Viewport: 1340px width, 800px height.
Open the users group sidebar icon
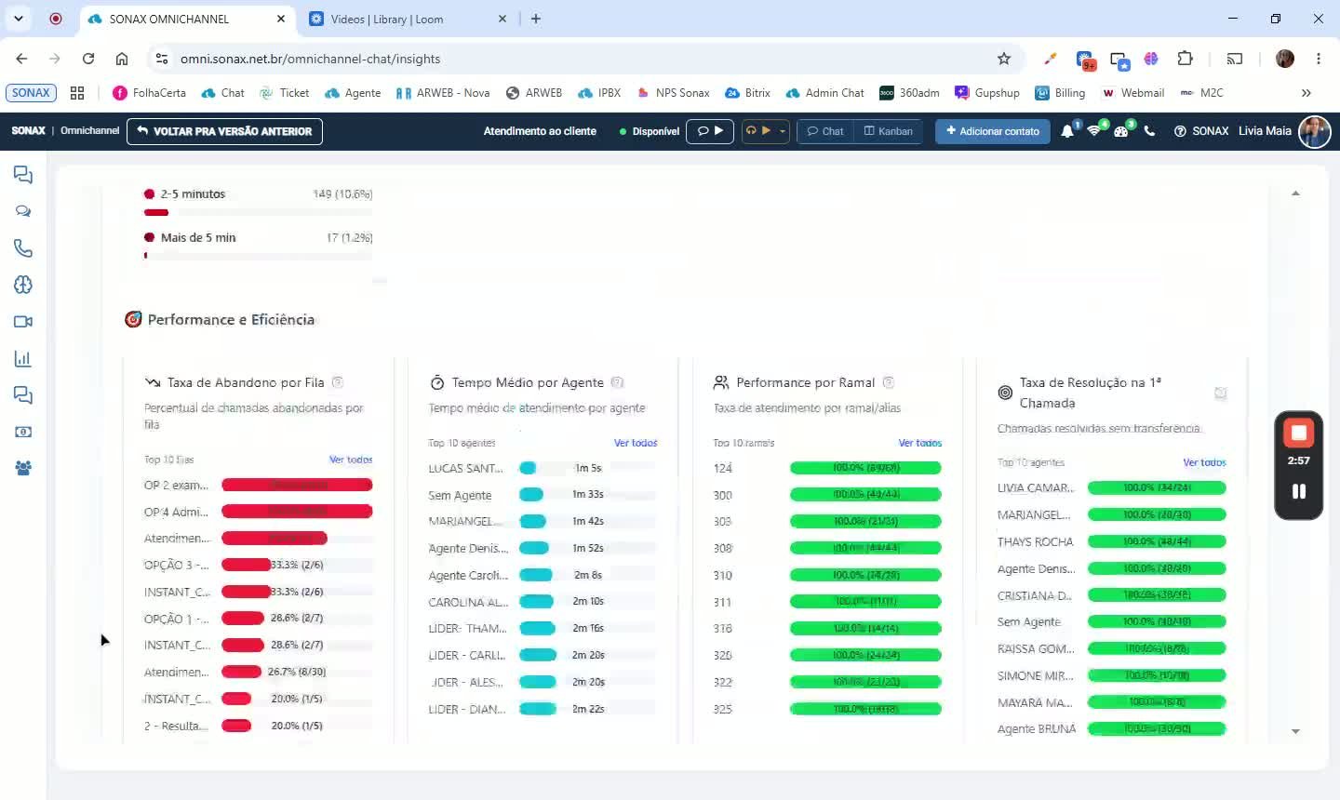(23, 468)
